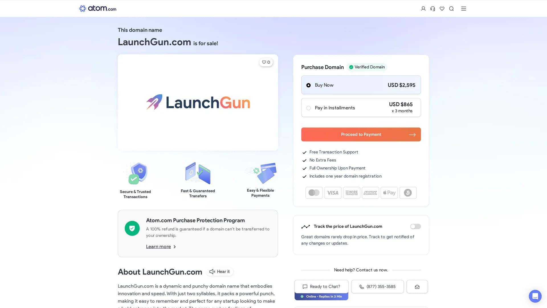Select the Buy Now radio option
Viewport: 547px width, 308px height.
309,85
